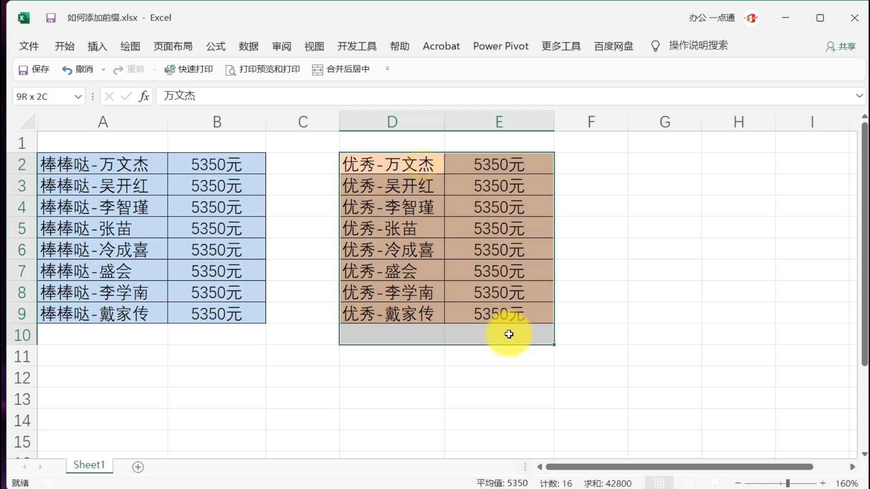
Task: Switch to Normal view in status bar
Action: (659, 483)
